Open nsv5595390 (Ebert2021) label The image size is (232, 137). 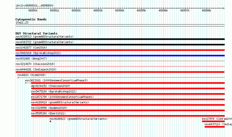pyautogui.click(x=48, y=113)
